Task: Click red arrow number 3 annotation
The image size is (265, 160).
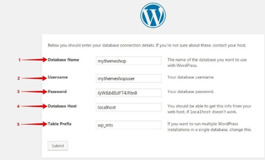Action: click(32, 92)
